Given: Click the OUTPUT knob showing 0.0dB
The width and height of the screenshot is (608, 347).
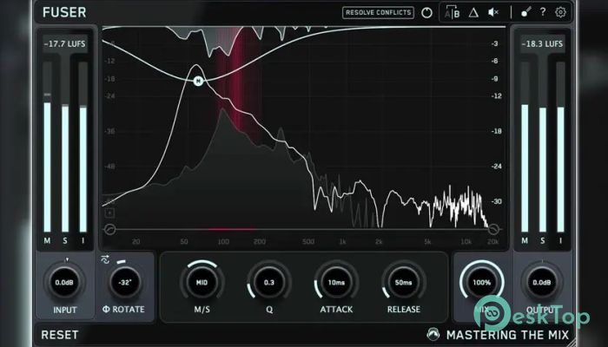Looking at the screenshot, I should [x=542, y=283].
